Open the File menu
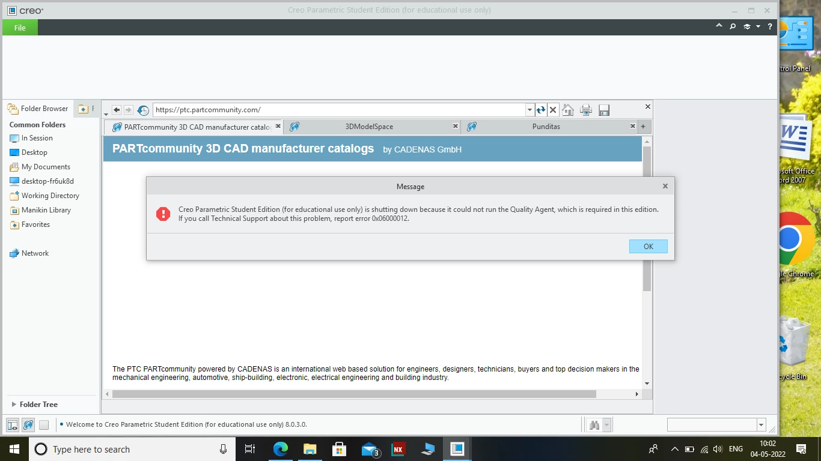The height and width of the screenshot is (461, 821). [x=20, y=28]
